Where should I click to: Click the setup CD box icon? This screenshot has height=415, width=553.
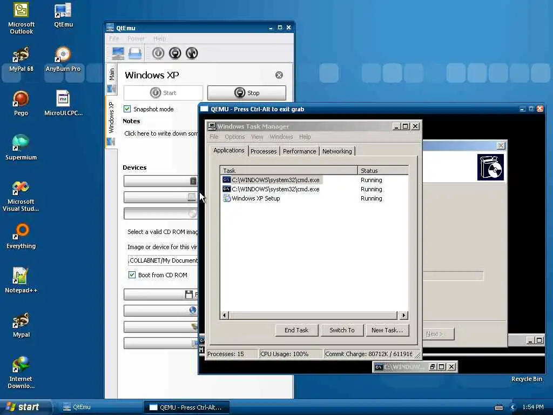tap(490, 168)
